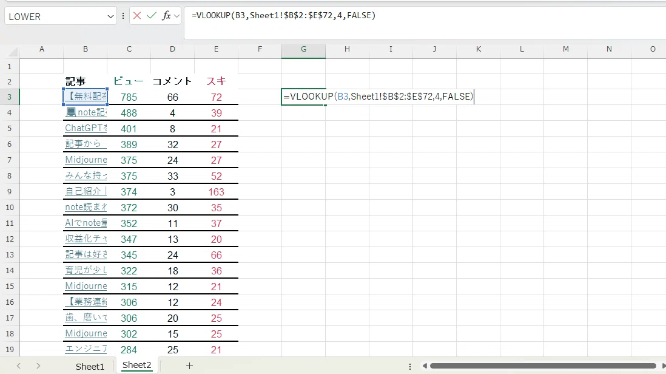The height and width of the screenshot is (374, 666).
Task: Click the view count 401
Action: 129,129
